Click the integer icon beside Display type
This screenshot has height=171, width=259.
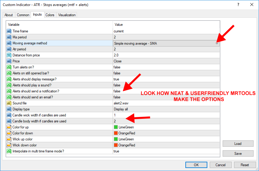[9, 109]
